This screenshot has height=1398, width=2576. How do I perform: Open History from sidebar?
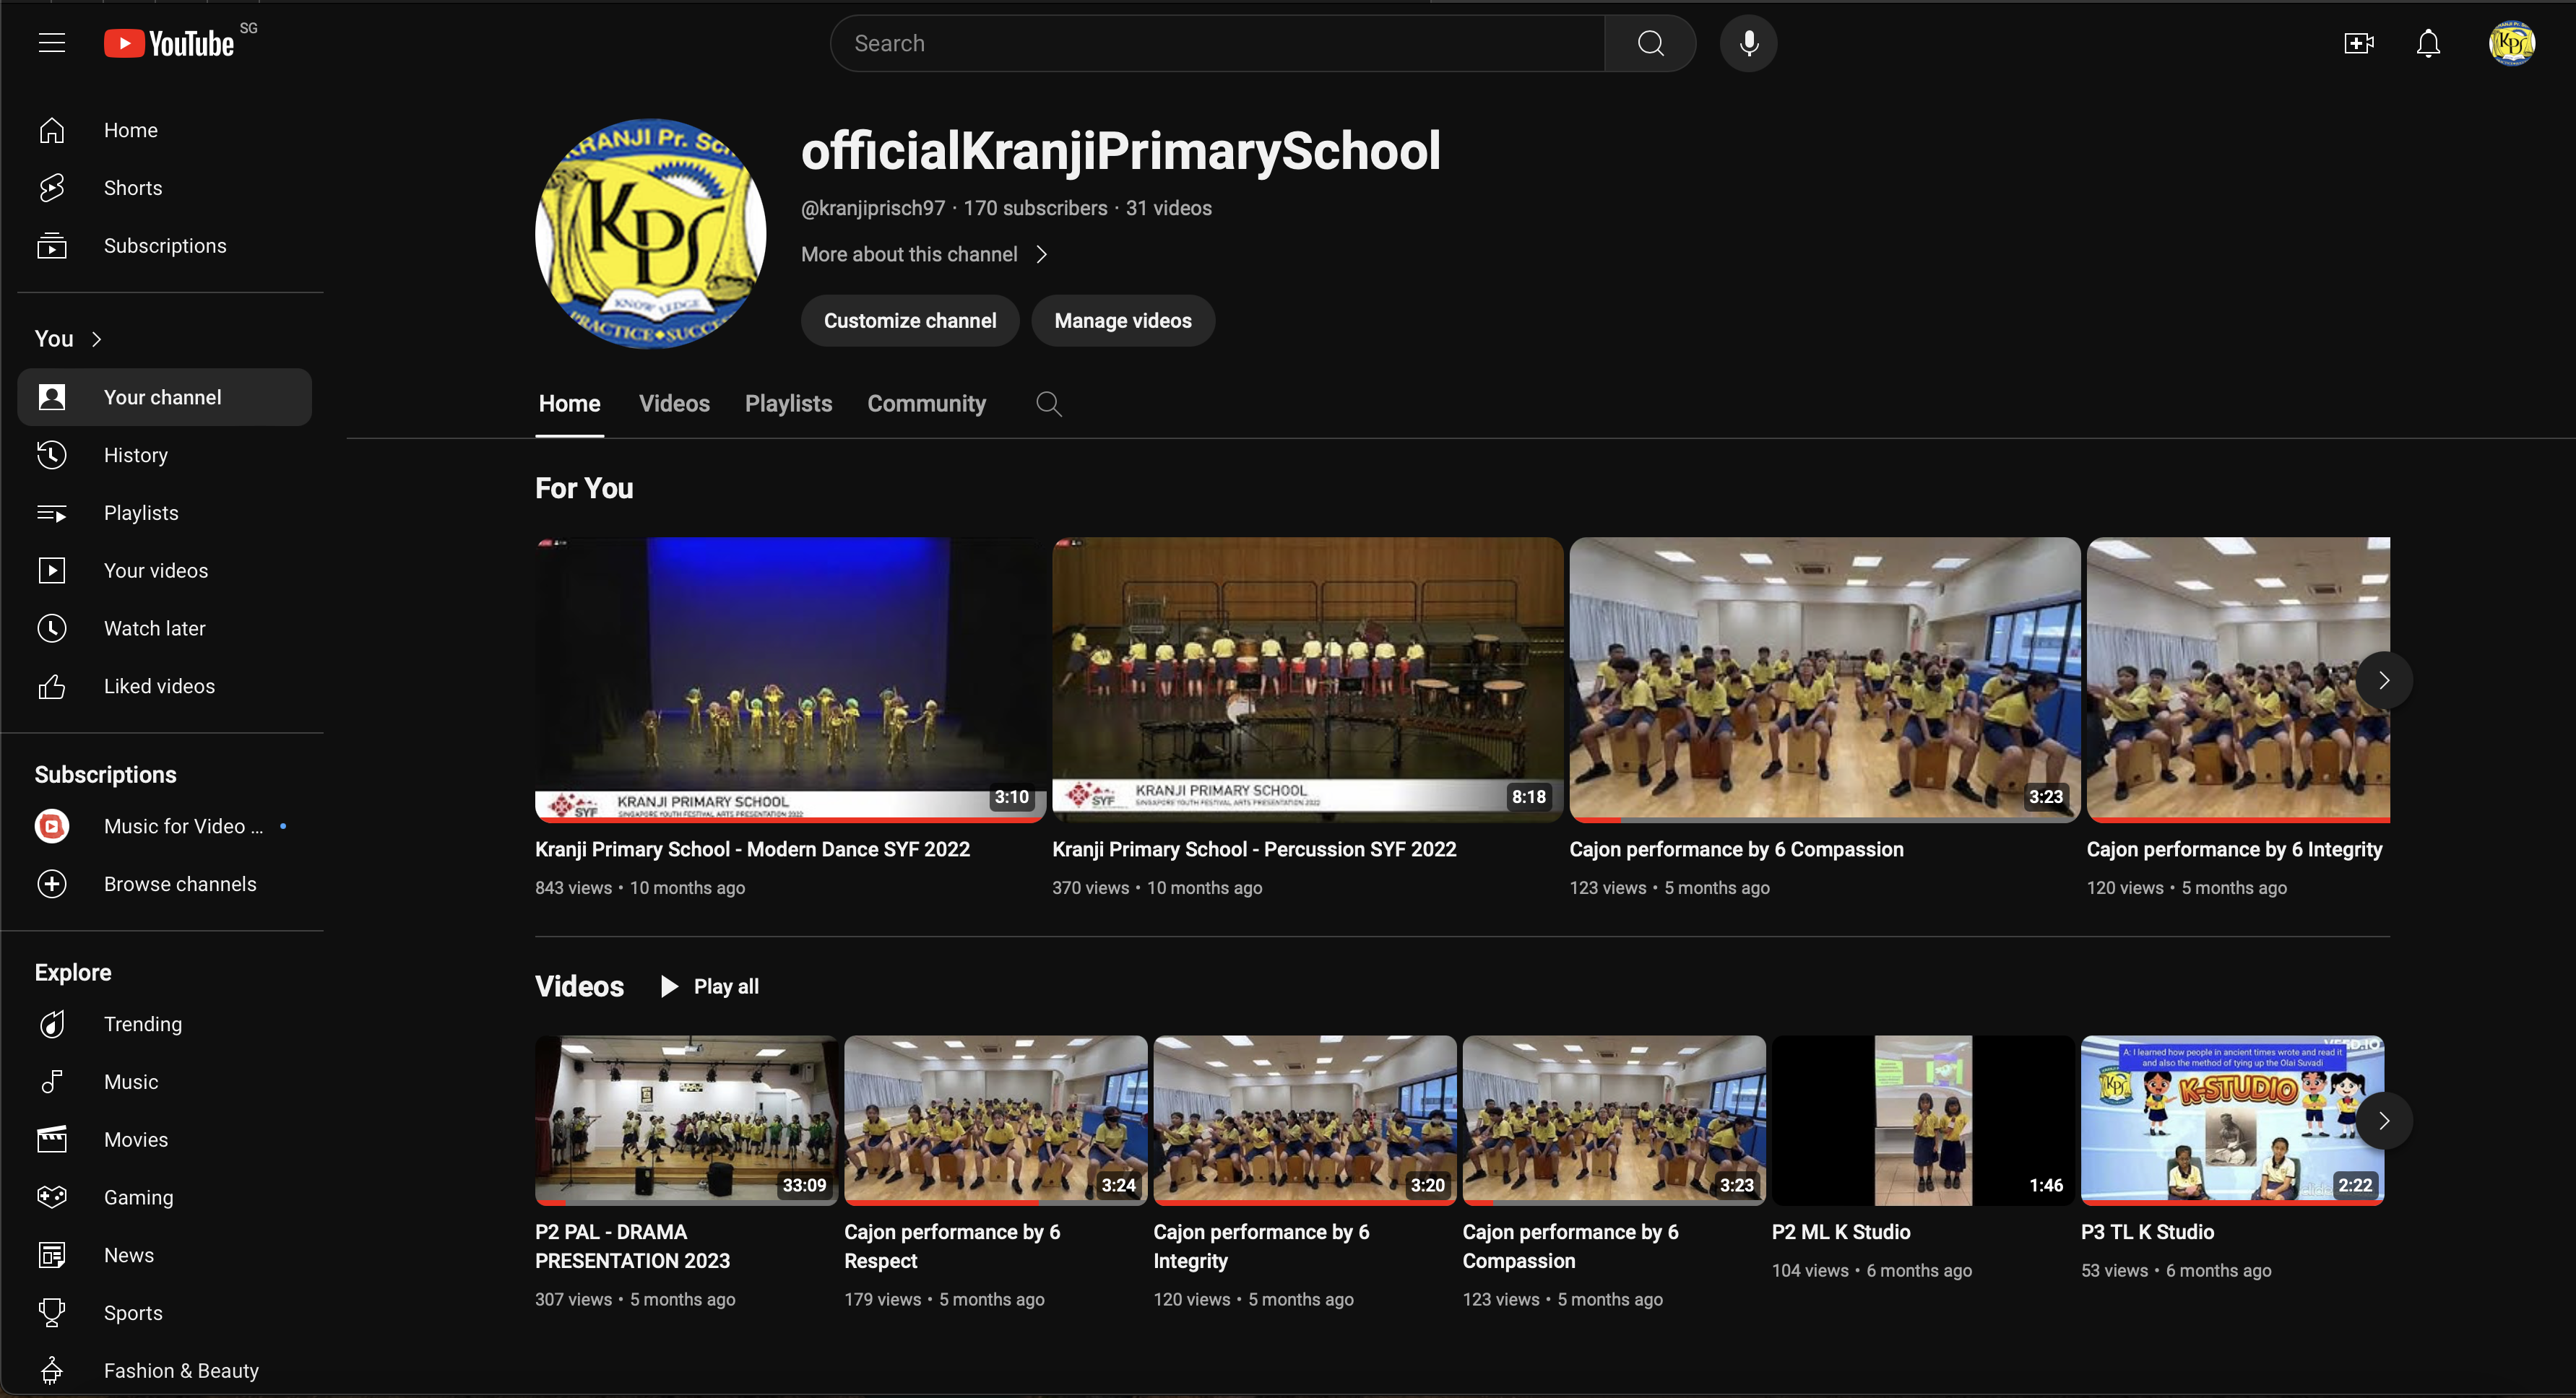pos(165,455)
